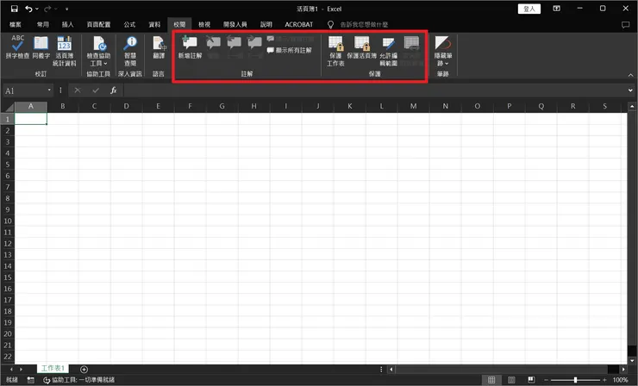Screen dimensions: 638x386
Task: Click 保護工作表 protect sheet
Action: coord(335,51)
